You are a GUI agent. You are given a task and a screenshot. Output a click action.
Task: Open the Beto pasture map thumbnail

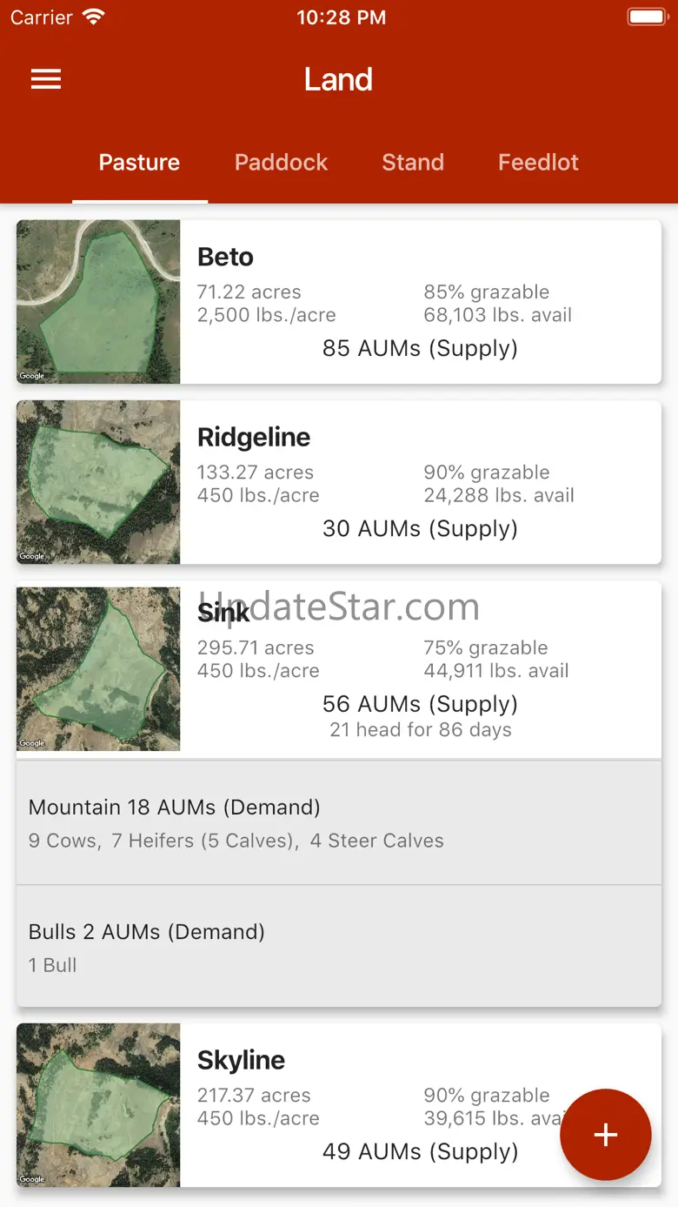(x=98, y=302)
